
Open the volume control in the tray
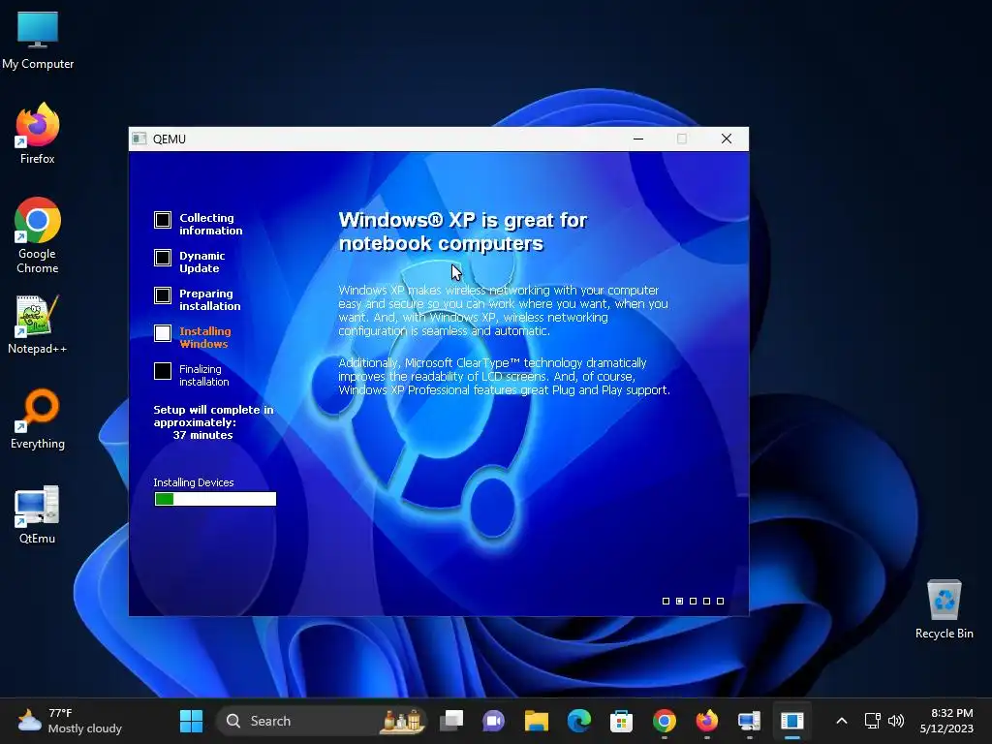tap(896, 721)
